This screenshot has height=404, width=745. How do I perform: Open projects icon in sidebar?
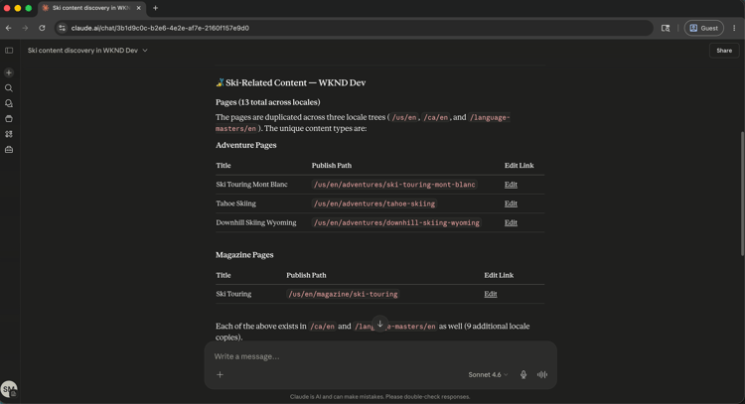tap(9, 119)
